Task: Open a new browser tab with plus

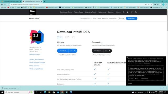Action: (x=45, y=2)
